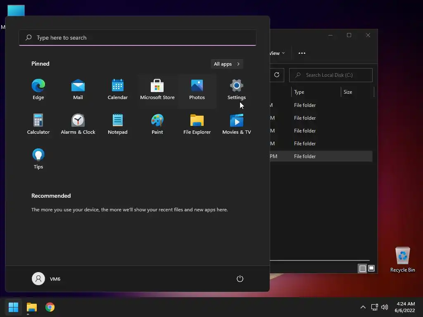This screenshot has width=423, height=317.
Task: Show All apps list
Action: [227, 64]
